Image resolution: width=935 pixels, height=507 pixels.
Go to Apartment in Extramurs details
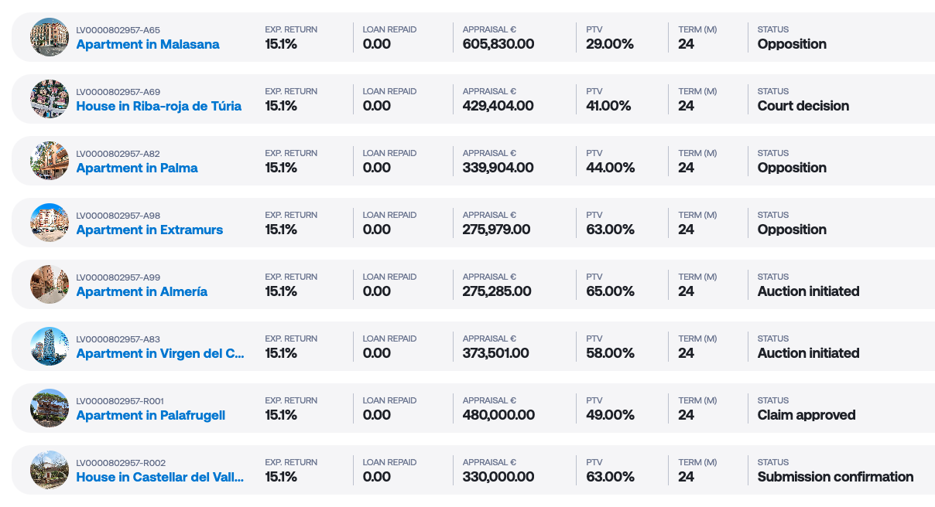[x=149, y=230]
